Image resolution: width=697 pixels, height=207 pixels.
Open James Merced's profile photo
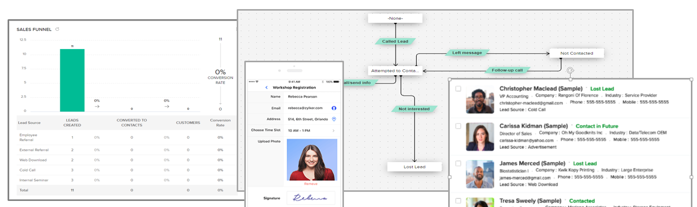[480, 174]
